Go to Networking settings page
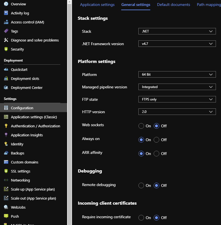 (20, 180)
